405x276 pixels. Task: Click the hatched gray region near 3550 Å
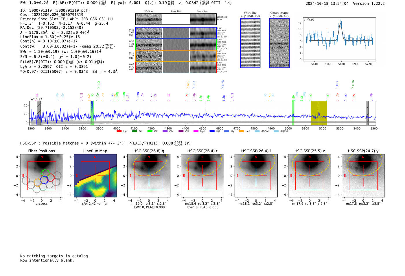coord(39,113)
